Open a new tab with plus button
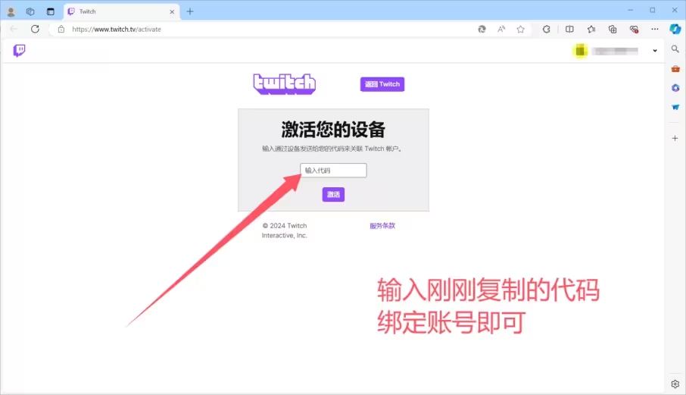 [x=190, y=12]
